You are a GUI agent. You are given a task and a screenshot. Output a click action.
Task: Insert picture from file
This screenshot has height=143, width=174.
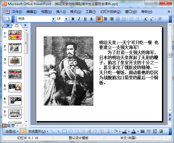point(108,131)
